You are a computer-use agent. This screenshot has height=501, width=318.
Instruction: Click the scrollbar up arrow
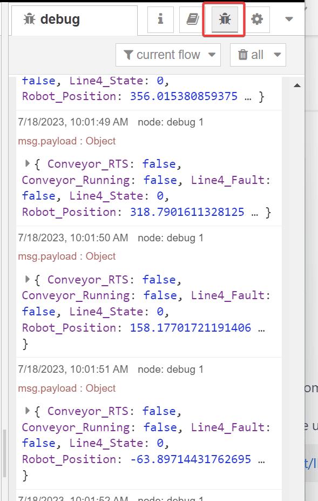[297, 84]
